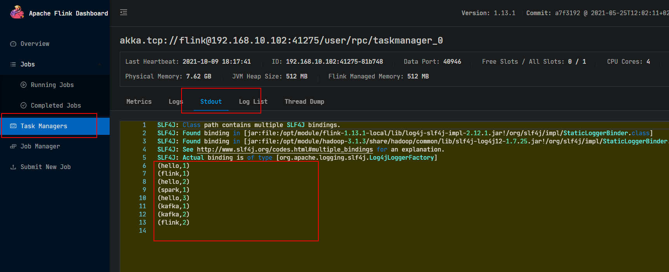Click the Apache Flink Dashboard title
Viewport: 669px width, 272px height.
68,13
